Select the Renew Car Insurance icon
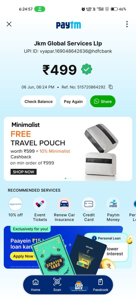The height and width of the screenshot is (302, 136). (x=64, y=204)
